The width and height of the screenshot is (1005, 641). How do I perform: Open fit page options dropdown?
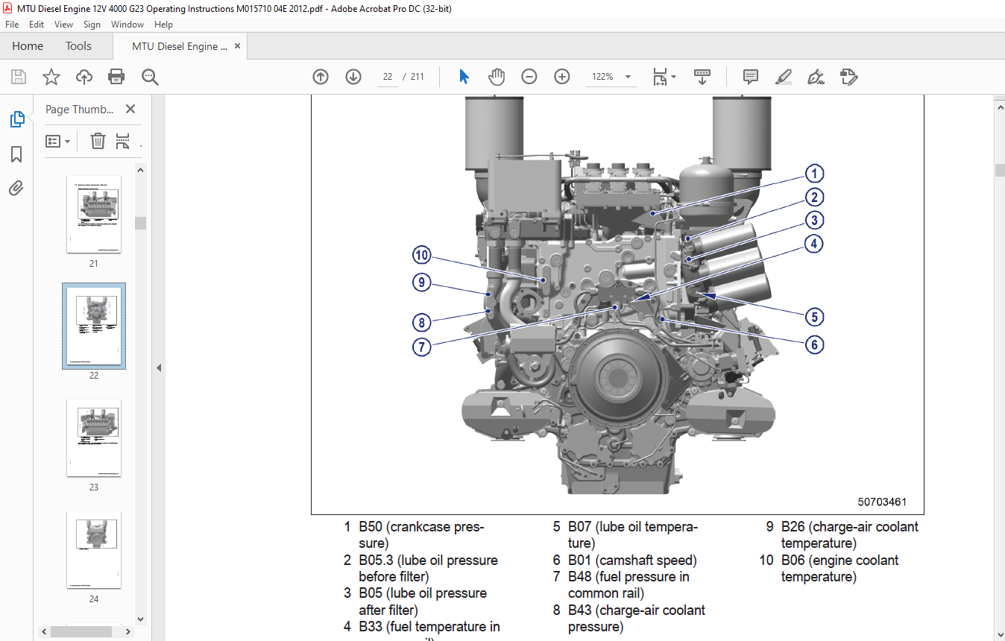pos(673,77)
